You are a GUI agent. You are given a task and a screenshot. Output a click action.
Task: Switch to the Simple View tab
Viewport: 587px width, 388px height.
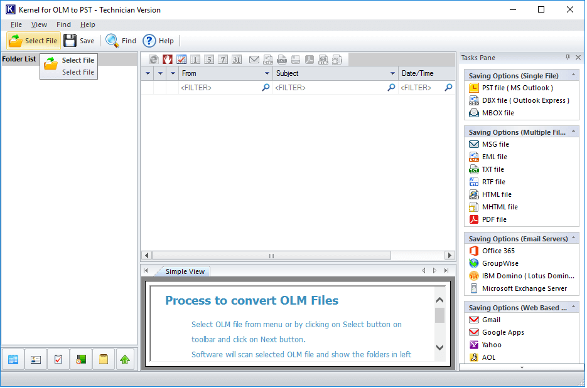pyautogui.click(x=185, y=271)
